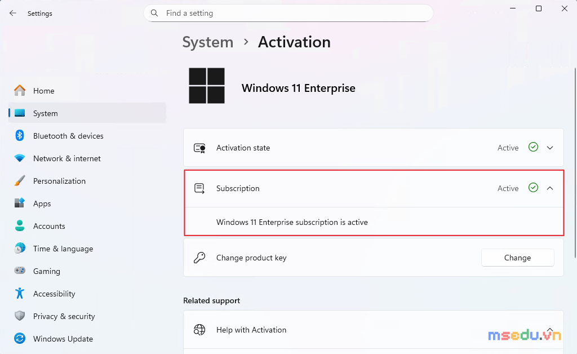Click the vertical scrollbar on the right

(575, 163)
